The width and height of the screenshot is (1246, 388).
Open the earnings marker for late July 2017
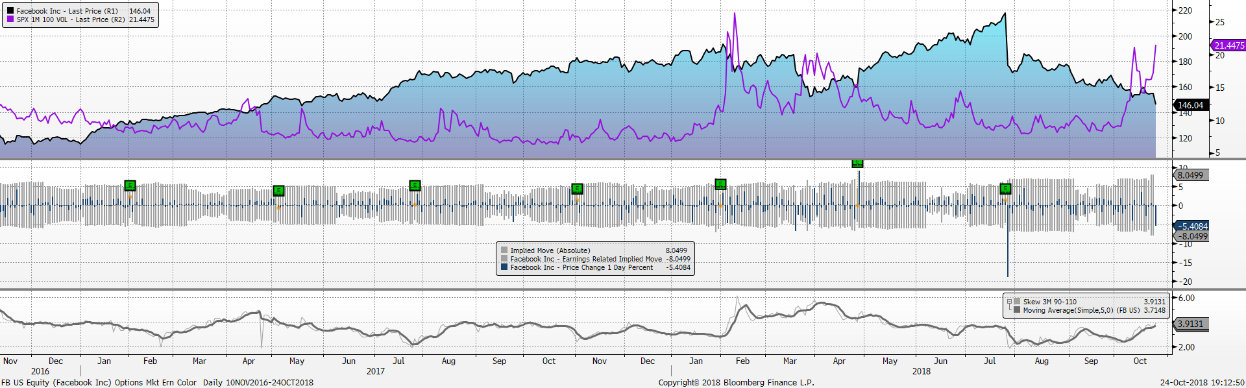[x=415, y=186]
